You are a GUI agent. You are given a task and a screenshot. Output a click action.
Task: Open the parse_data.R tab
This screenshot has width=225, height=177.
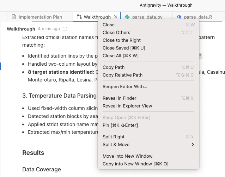(197, 17)
